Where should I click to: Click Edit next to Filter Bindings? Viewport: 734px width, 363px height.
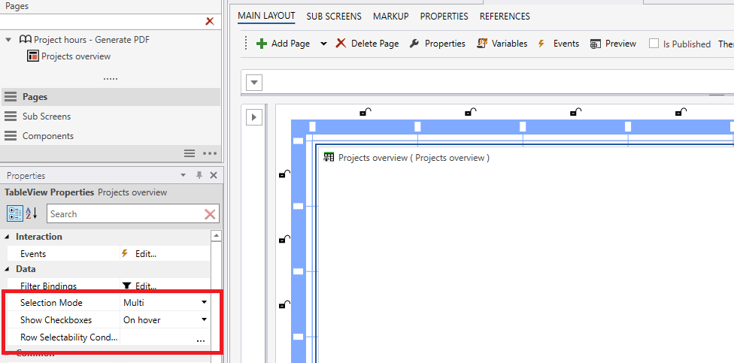[x=145, y=286]
